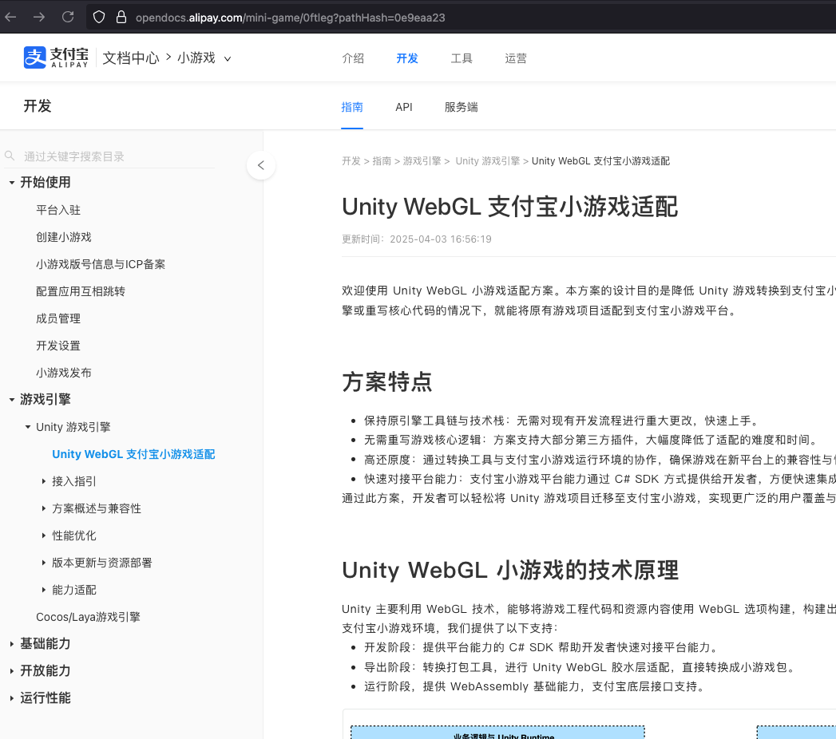Select Unity WebGL 支付宝小游戏适配 sidebar item

pyautogui.click(x=133, y=454)
